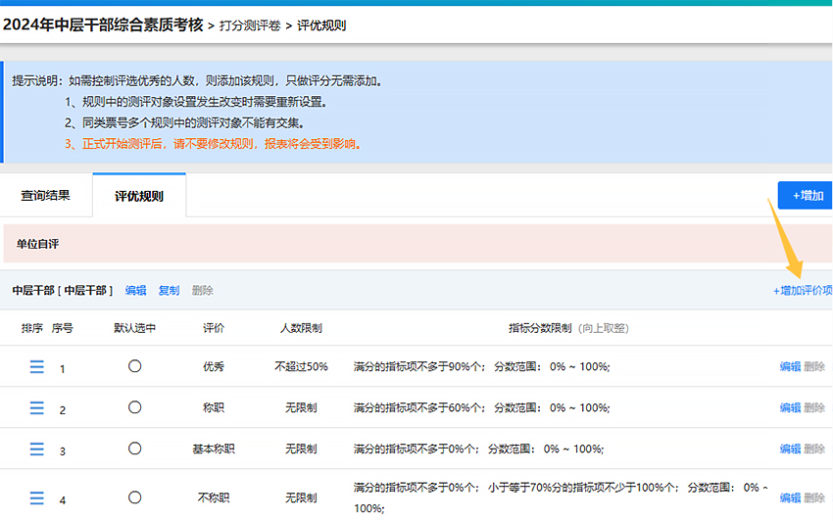Screen dimensions: 833x521
Task: Click the 评价 column header
Action: point(214,328)
